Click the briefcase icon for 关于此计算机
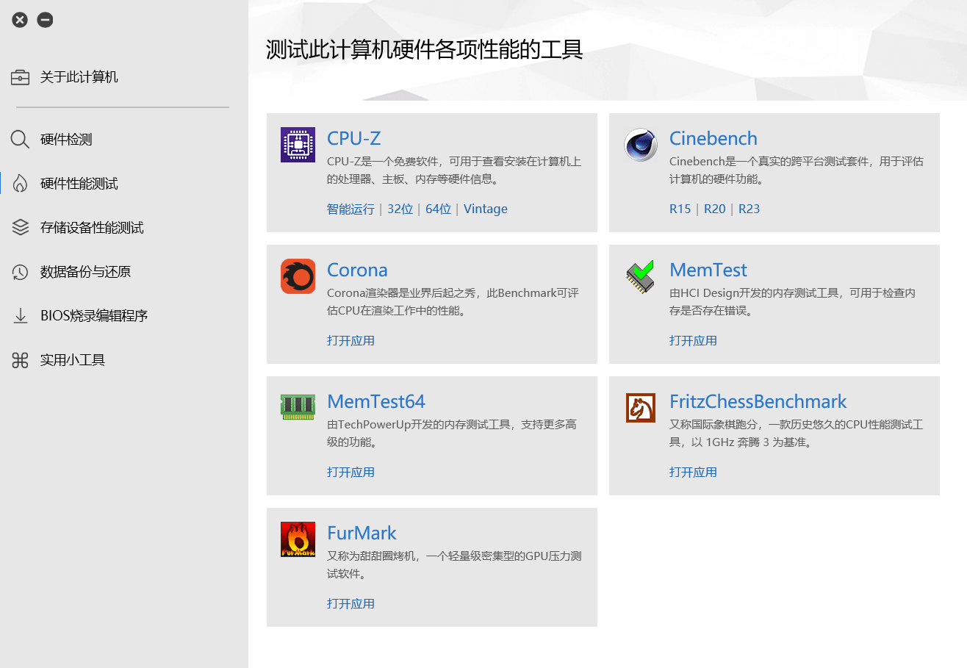Screen dimensions: 967x668 coord(20,77)
